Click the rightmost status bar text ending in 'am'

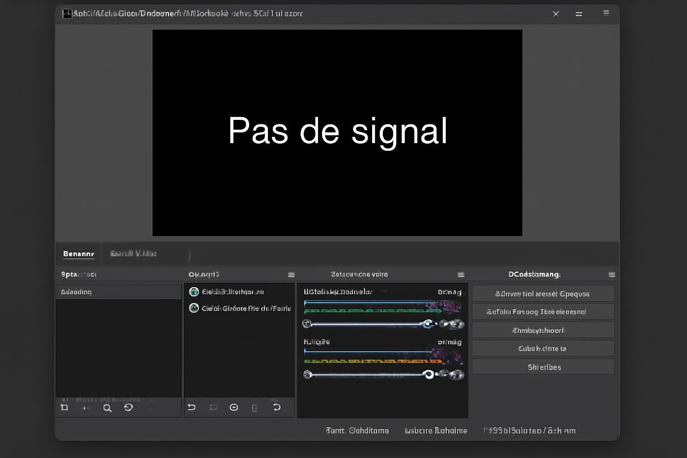pos(530,431)
